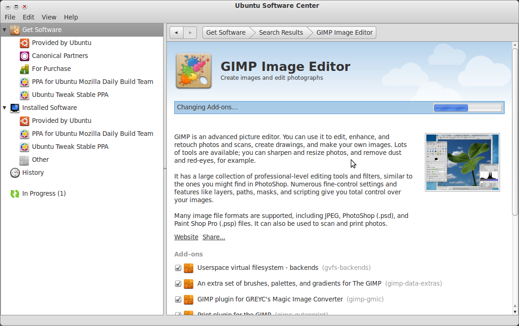
Task: Close the Ubuntu Software Center window
Action: pos(25,6)
